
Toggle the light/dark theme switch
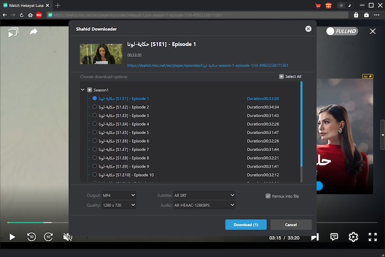pyautogui.click(x=345, y=6)
